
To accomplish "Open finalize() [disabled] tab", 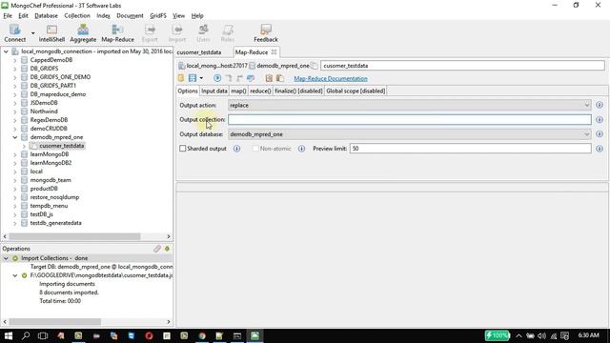I will click(298, 91).
